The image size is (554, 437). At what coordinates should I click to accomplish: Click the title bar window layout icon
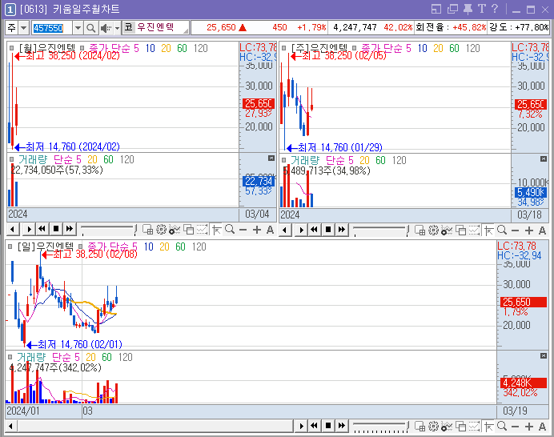[436, 9]
